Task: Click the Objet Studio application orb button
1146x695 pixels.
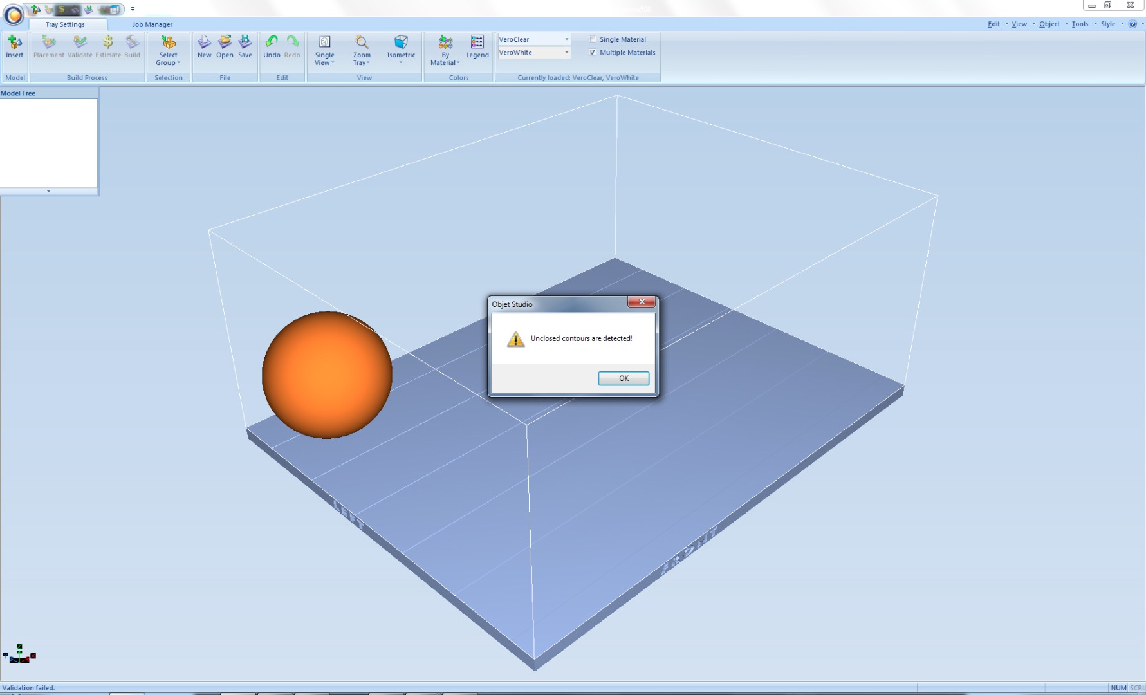Action: tap(13, 14)
